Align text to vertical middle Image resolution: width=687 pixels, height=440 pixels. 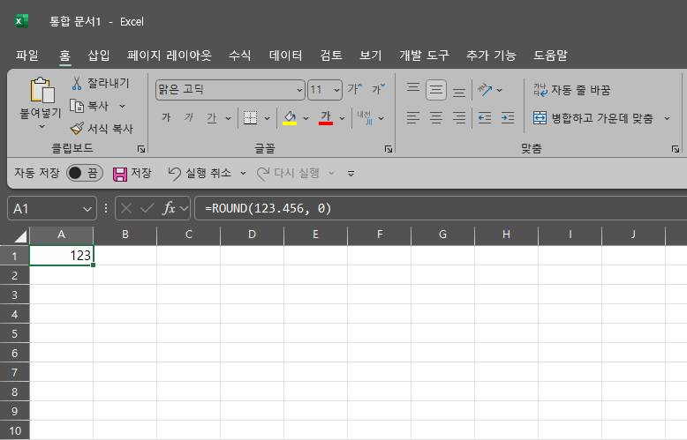click(436, 90)
